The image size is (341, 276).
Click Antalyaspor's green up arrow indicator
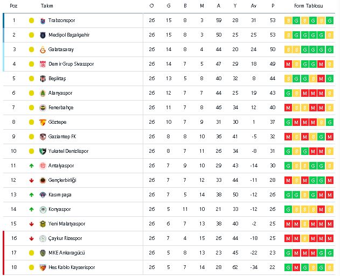tap(32, 166)
